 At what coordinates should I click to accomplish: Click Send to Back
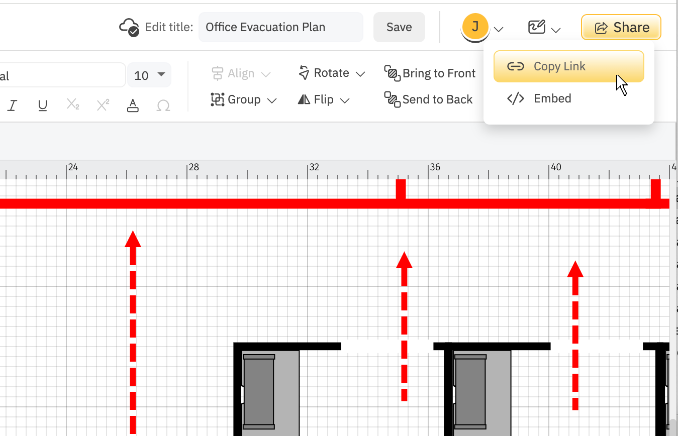[428, 99]
